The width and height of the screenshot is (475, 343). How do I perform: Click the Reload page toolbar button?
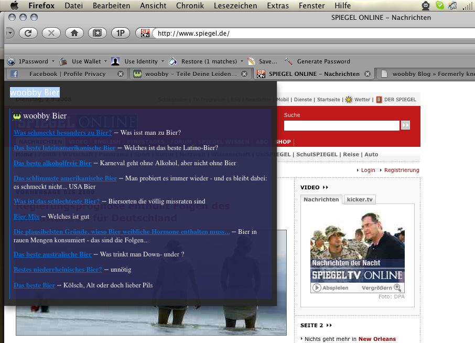pyautogui.click(x=28, y=33)
